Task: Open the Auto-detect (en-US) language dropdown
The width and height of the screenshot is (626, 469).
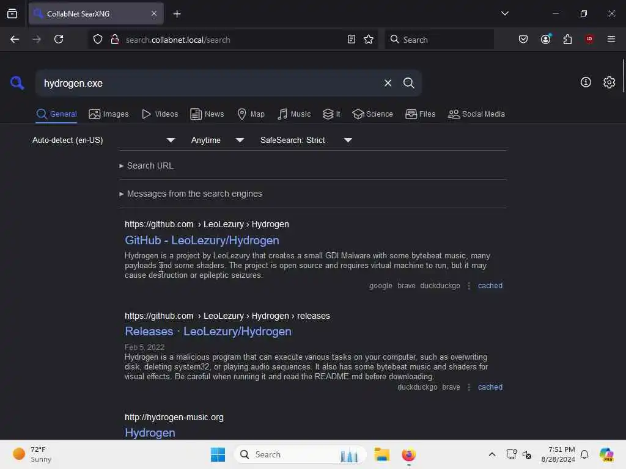Action: [104, 140]
